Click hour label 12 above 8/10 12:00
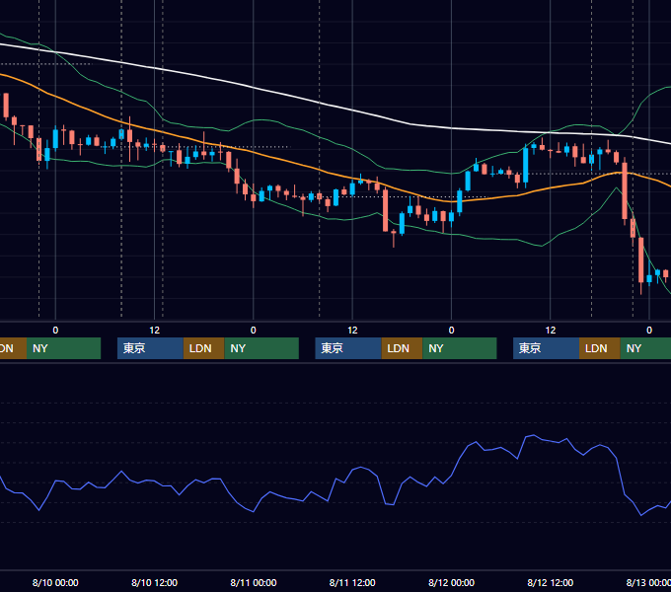The width and height of the screenshot is (671, 592). click(x=155, y=331)
